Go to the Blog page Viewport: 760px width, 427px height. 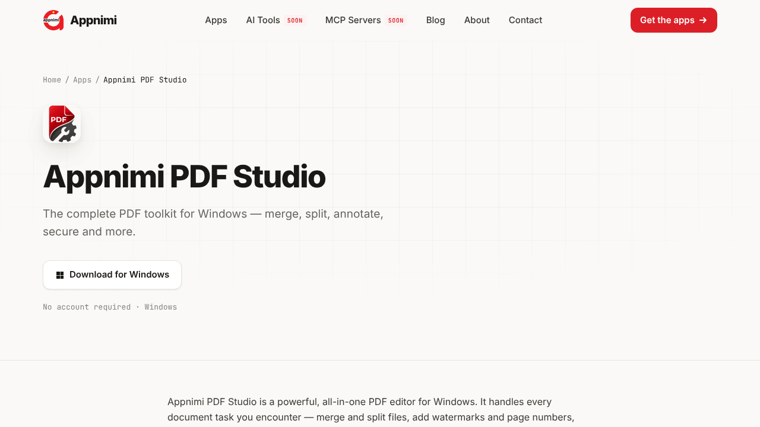coord(435,20)
